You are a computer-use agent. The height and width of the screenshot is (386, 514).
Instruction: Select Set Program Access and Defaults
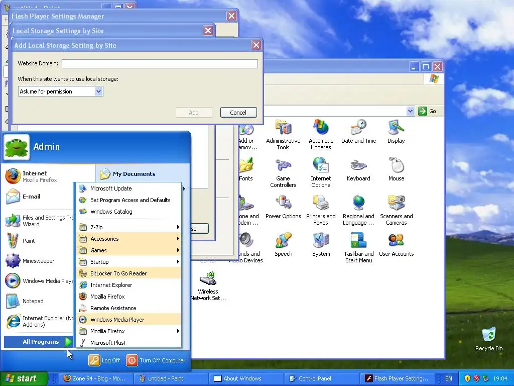tap(129, 200)
